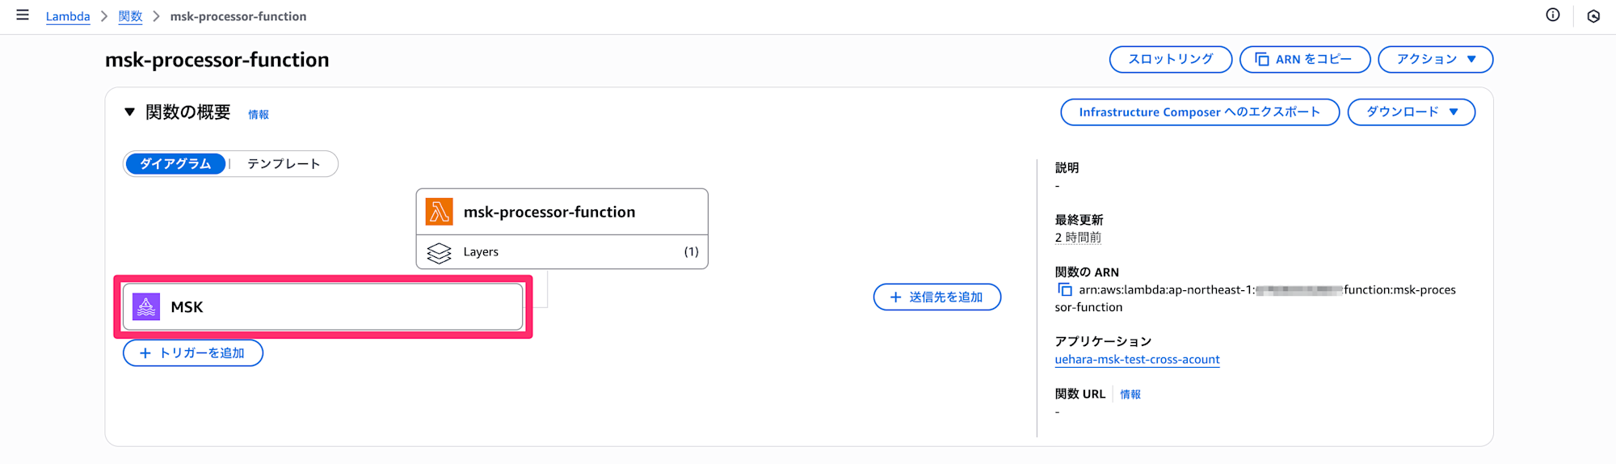Click Infrastructure Composer へのエクスポート button
1616x464 pixels.
tap(1200, 112)
